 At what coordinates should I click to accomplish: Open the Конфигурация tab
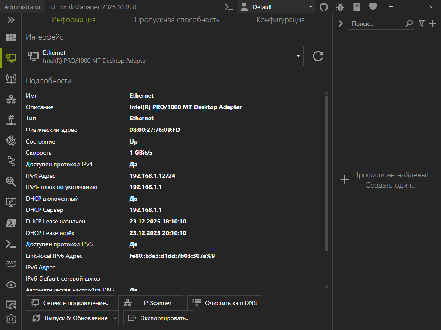point(280,19)
